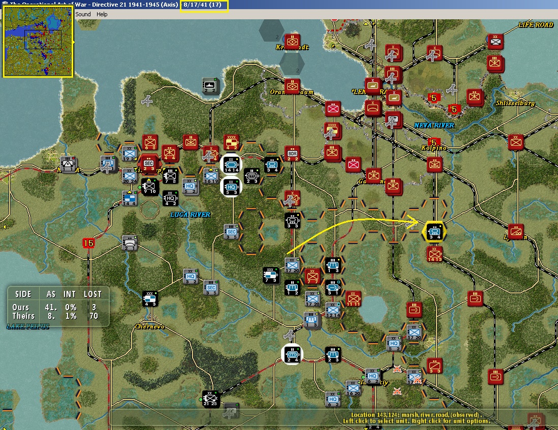Viewport: 558px width, 430px height.
Task: Select gray infantry division 16 20
Action: pos(353,388)
